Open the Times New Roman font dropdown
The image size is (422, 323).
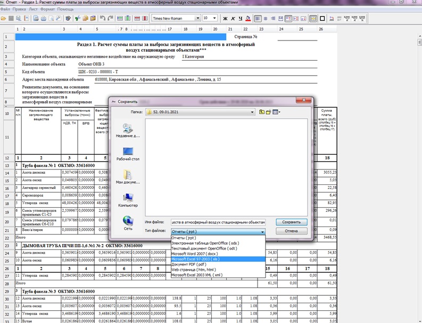pyautogui.click(x=198, y=18)
